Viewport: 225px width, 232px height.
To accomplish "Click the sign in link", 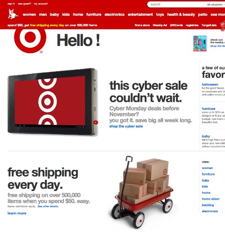I will [11, 4].
